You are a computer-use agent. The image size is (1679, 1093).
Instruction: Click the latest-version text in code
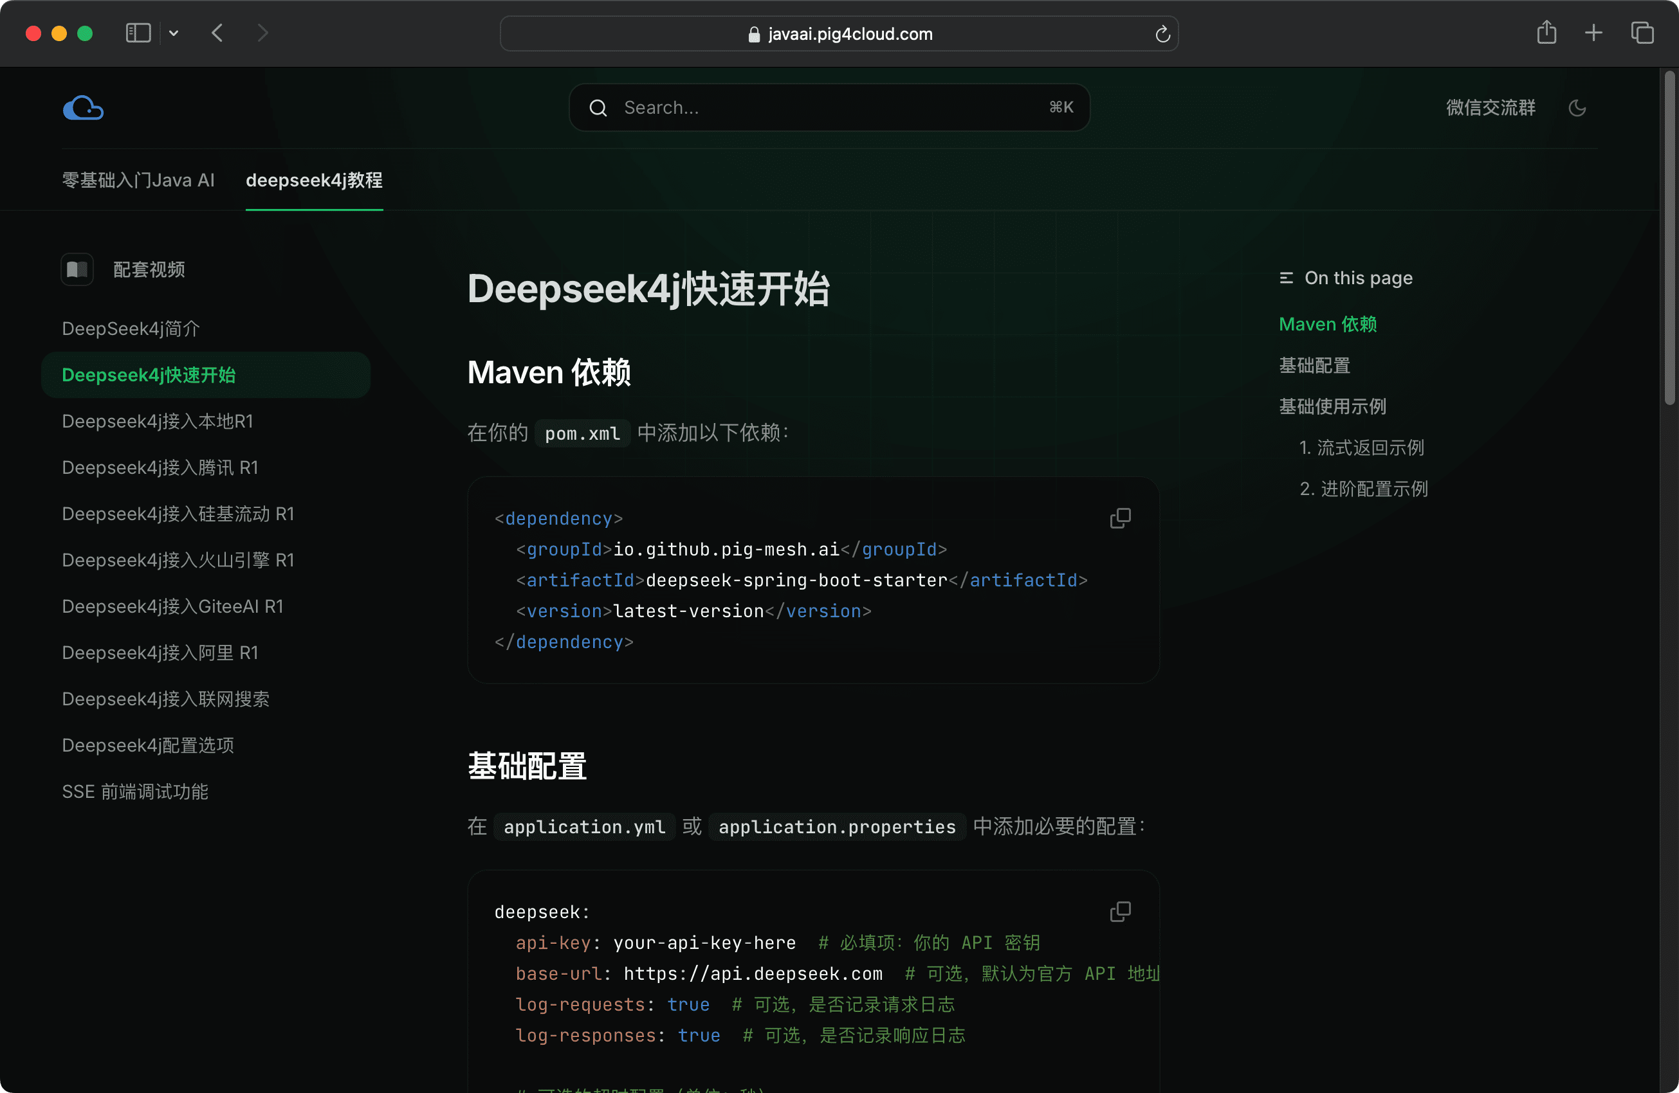pyautogui.click(x=688, y=611)
